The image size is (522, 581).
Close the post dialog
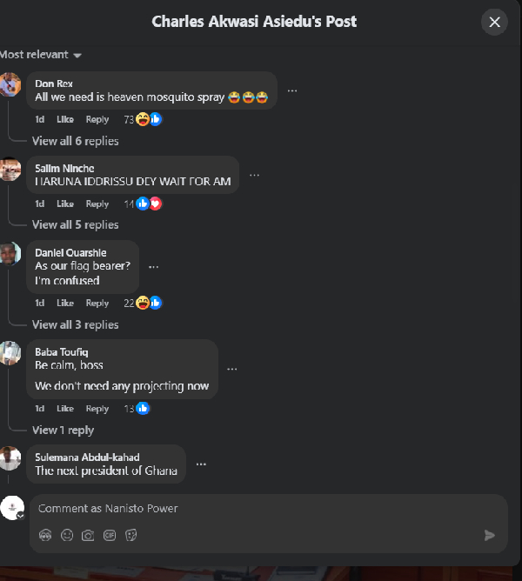[495, 22]
